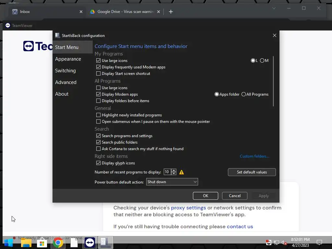Choose All Programs radio option

click(243, 94)
